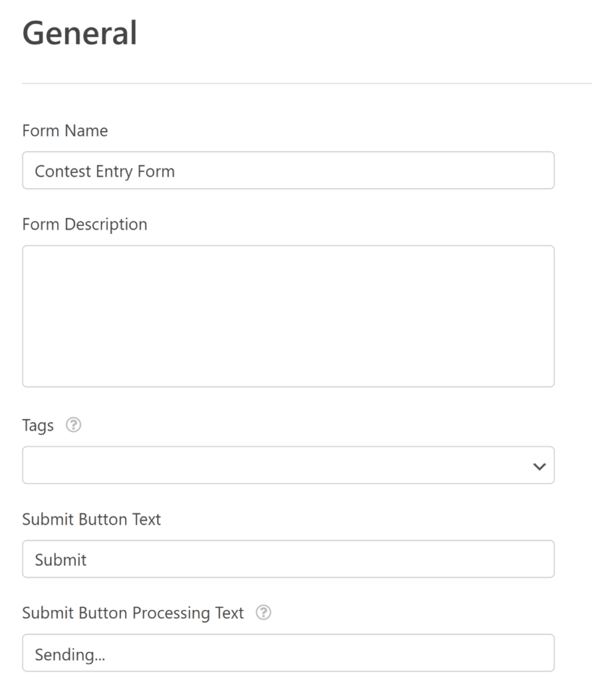Image resolution: width=592 pixels, height=681 pixels.
Task: Click the Form Description label
Action: coord(84,224)
